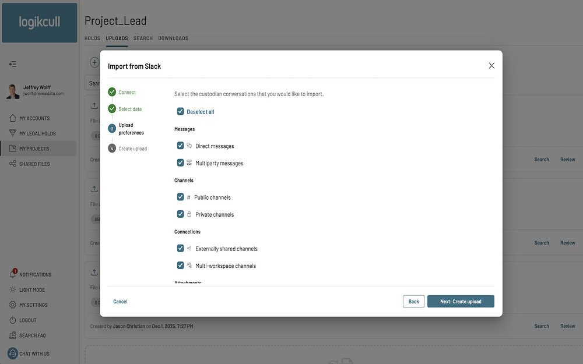Click Deselect all link text
Screen dimensions: 583x364
click(201, 111)
